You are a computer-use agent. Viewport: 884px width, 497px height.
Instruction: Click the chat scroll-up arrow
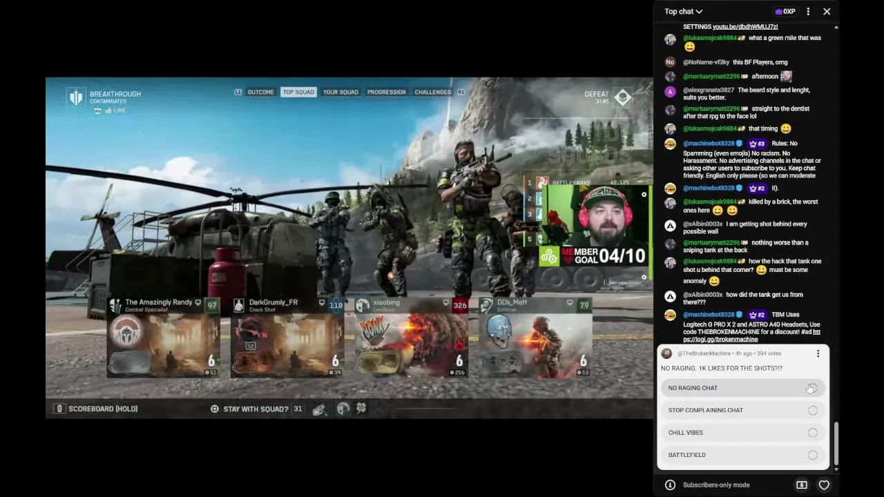(x=836, y=27)
